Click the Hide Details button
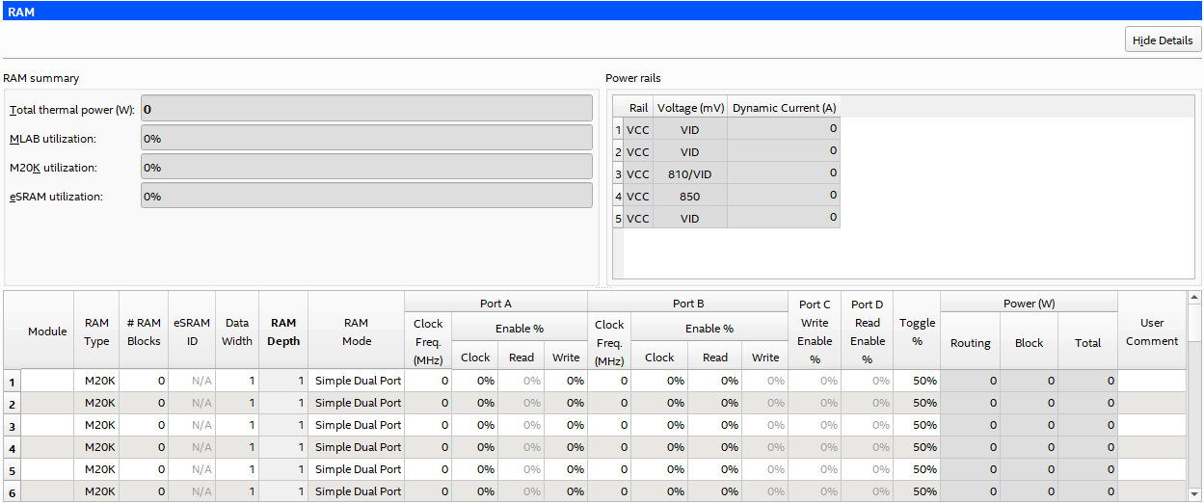 click(x=1163, y=40)
